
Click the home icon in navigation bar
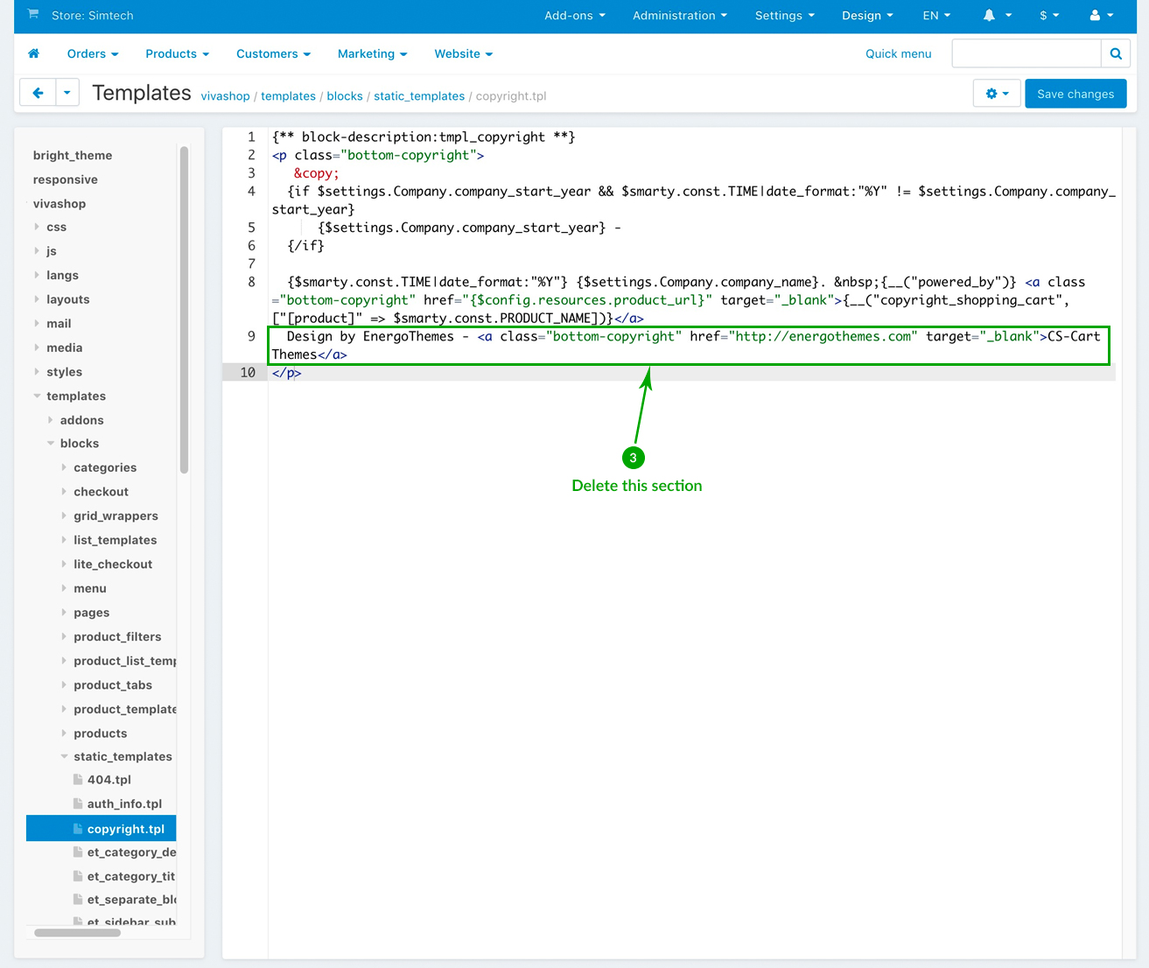tap(34, 54)
